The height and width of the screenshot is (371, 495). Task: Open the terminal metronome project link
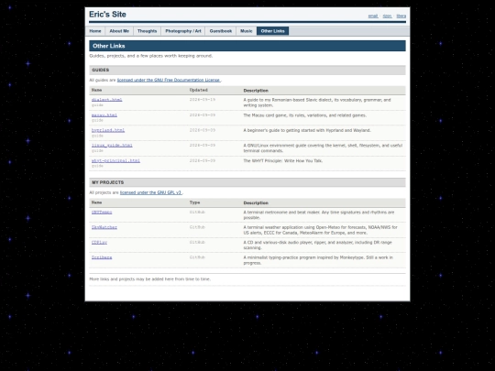(102, 213)
